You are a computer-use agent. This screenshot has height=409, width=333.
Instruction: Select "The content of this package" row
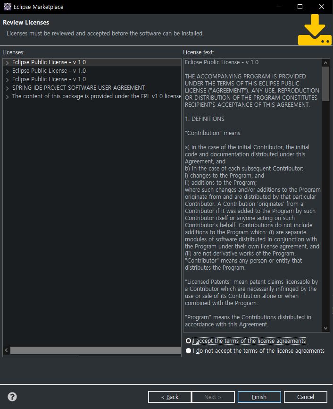pyautogui.click(x=97, y=96)
